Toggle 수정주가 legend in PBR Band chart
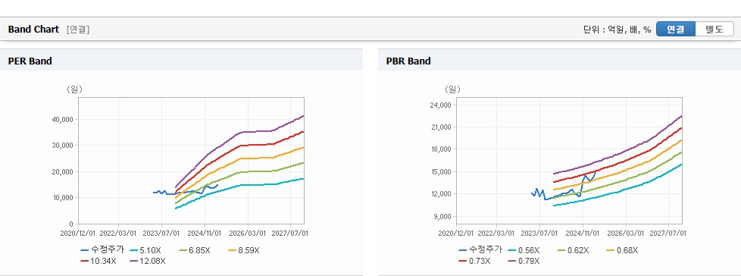 point(480,250)
